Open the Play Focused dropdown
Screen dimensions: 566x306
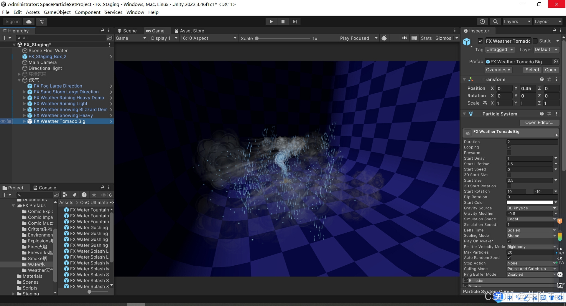(x=358, y=38)
